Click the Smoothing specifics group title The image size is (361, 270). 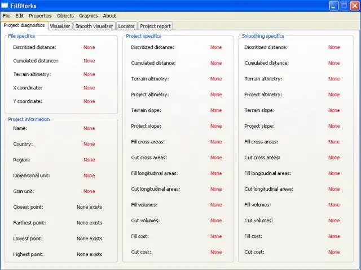(263, 36)
